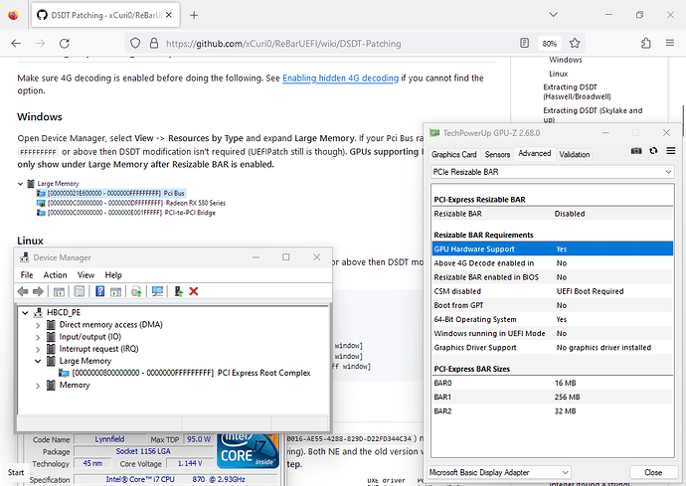Expand Interrupt request (IRQ) node
Screen dimensions: 686x486
38,349
